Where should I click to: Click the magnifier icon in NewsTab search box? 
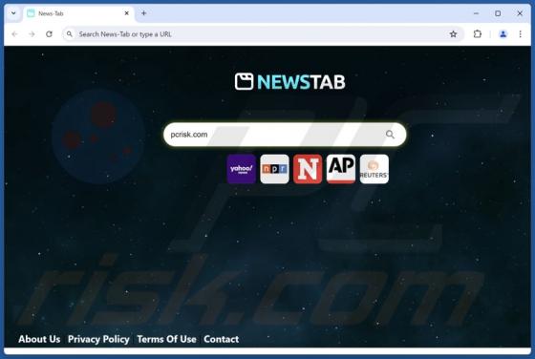(x=390, y=135)
